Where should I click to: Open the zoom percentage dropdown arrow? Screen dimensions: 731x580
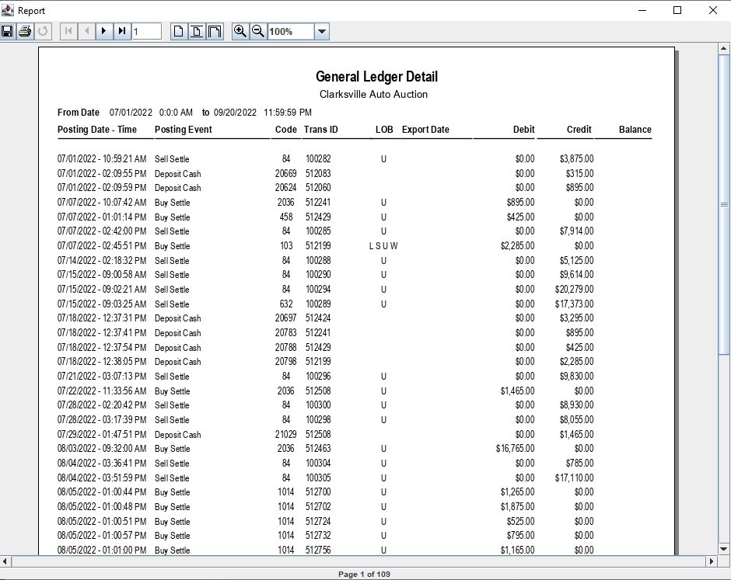[322, 32]
